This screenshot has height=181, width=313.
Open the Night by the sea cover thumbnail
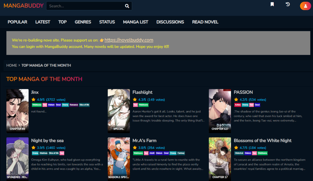click(x=17, y=158)
